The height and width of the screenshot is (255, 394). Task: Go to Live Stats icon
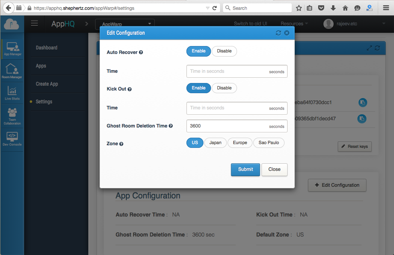[x=12, y=93]
